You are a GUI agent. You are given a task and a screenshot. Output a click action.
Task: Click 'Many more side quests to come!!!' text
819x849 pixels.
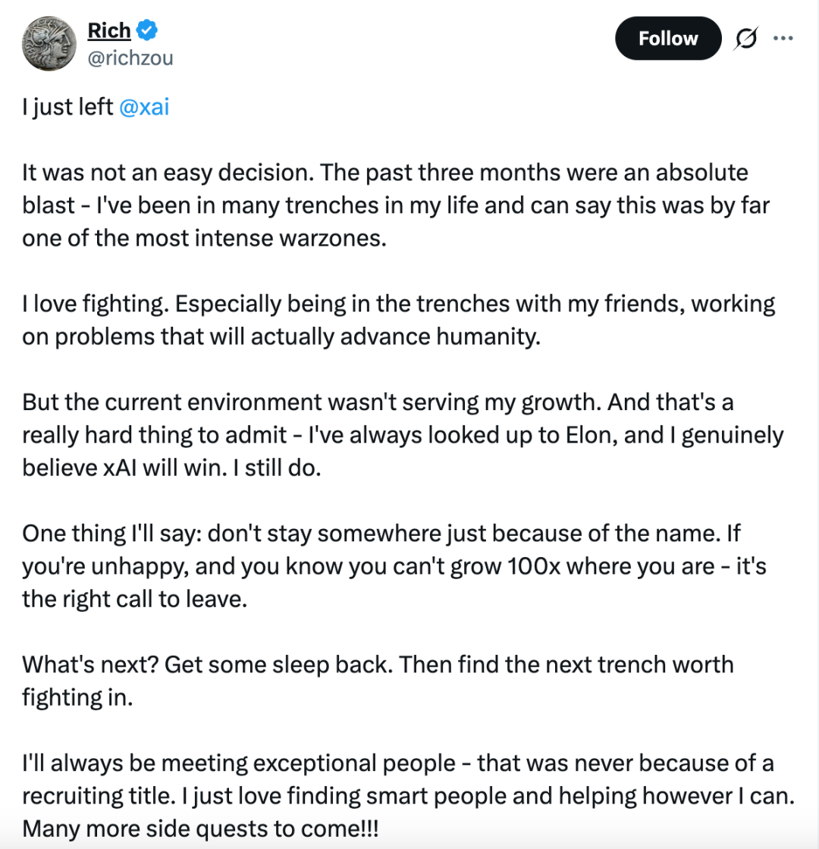[x=199, y=829]
